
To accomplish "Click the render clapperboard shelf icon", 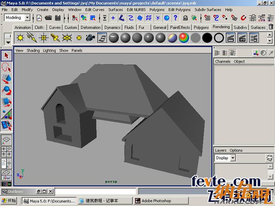I will [x=230, y=38].
